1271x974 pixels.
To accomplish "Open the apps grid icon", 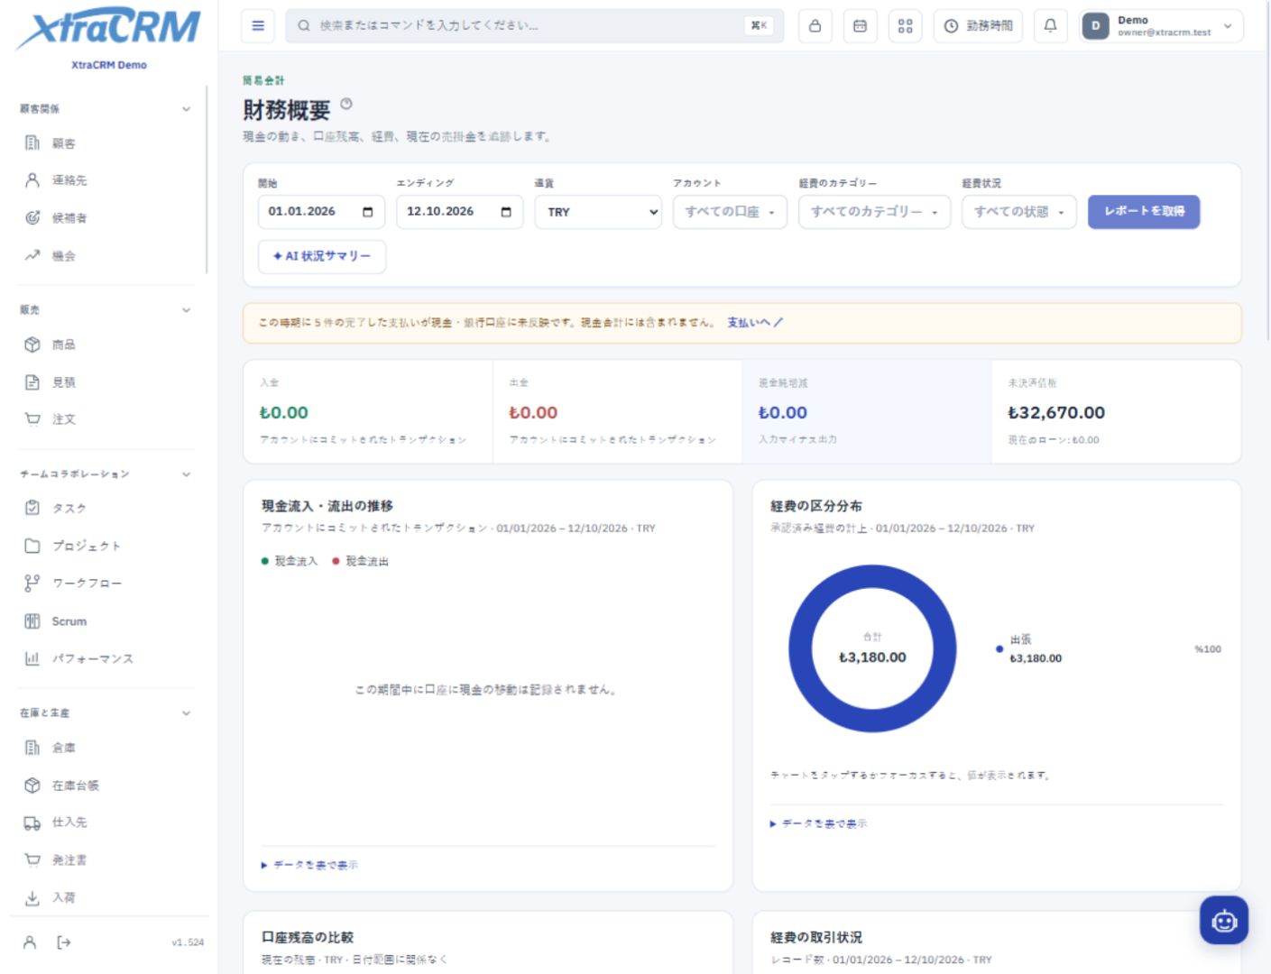I will point(905,26).
